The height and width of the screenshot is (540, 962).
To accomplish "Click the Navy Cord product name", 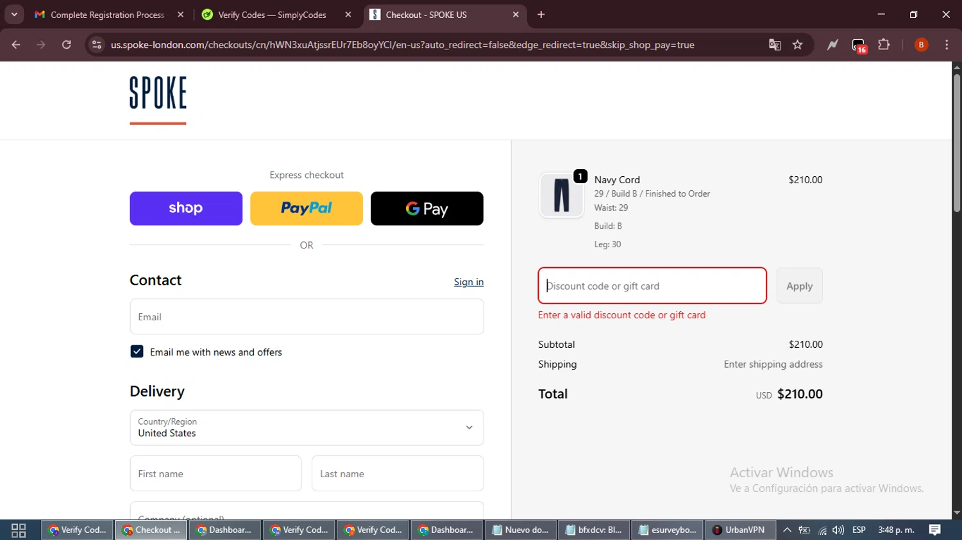I will [617, 180].
